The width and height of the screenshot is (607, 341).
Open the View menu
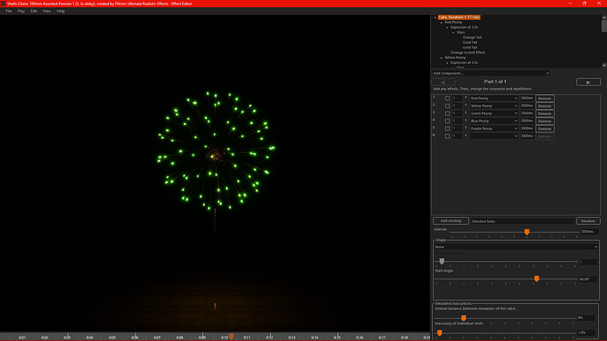pyautogui.click(x=47, y=11)
